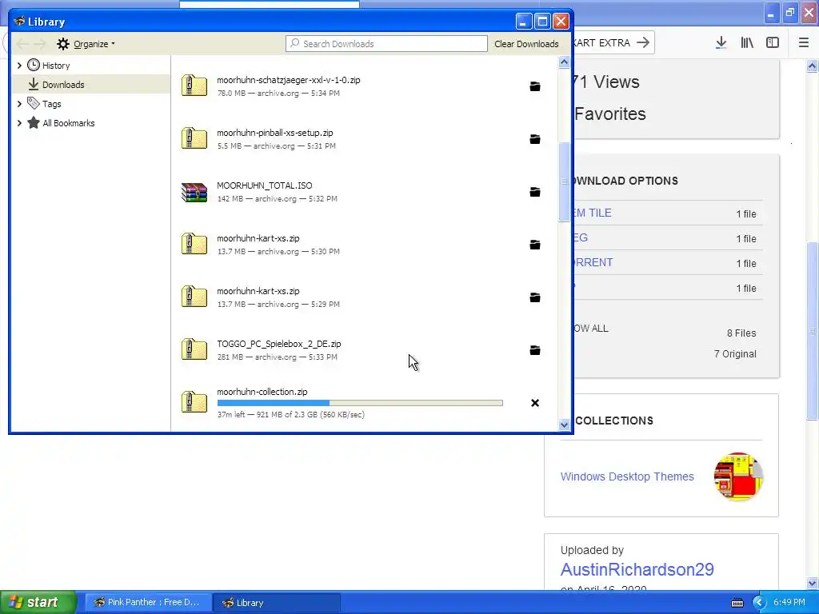This screenshot has width=819, height=614.
Task: Click Clear Downloads button
Action: [526, 44]
